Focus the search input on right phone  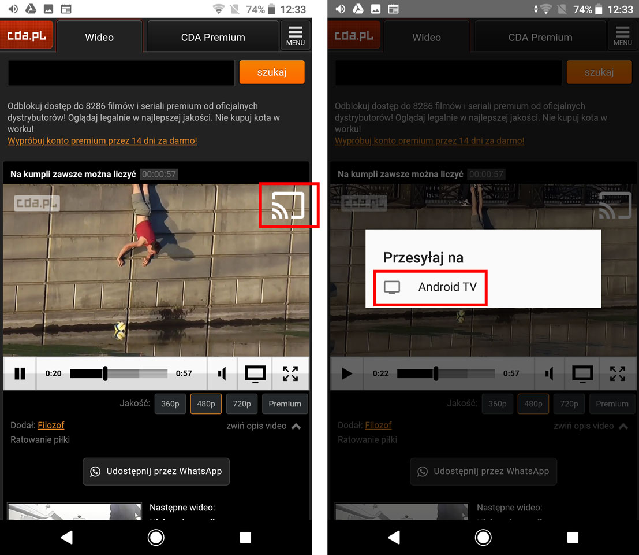(x=449, y=73)
